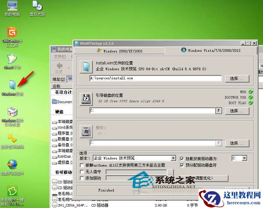The image size is (263, 208).
Task: Open the 加载网络组件 globe icon
Action: click(x=12, y=167)
